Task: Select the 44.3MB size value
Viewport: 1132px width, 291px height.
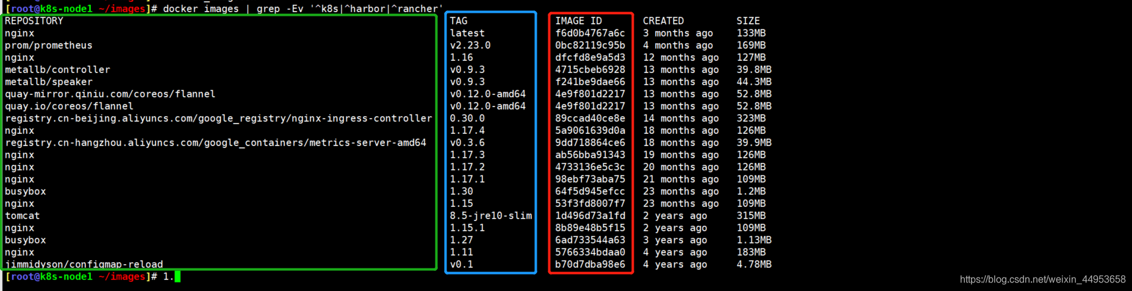Action: pyautogui.click(x=754, y=82)
